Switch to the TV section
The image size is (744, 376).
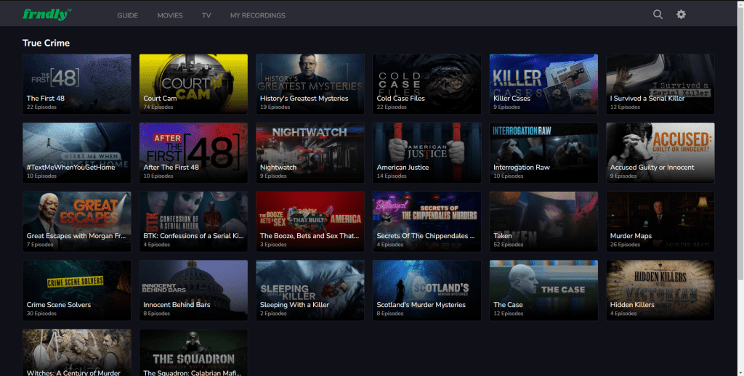pos(206,15)
